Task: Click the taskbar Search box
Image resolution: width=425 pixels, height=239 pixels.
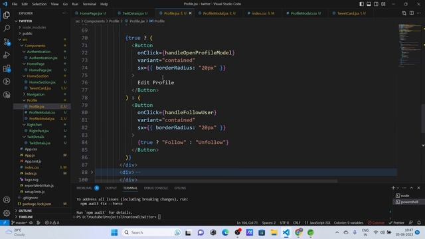Action: (151, 232)
